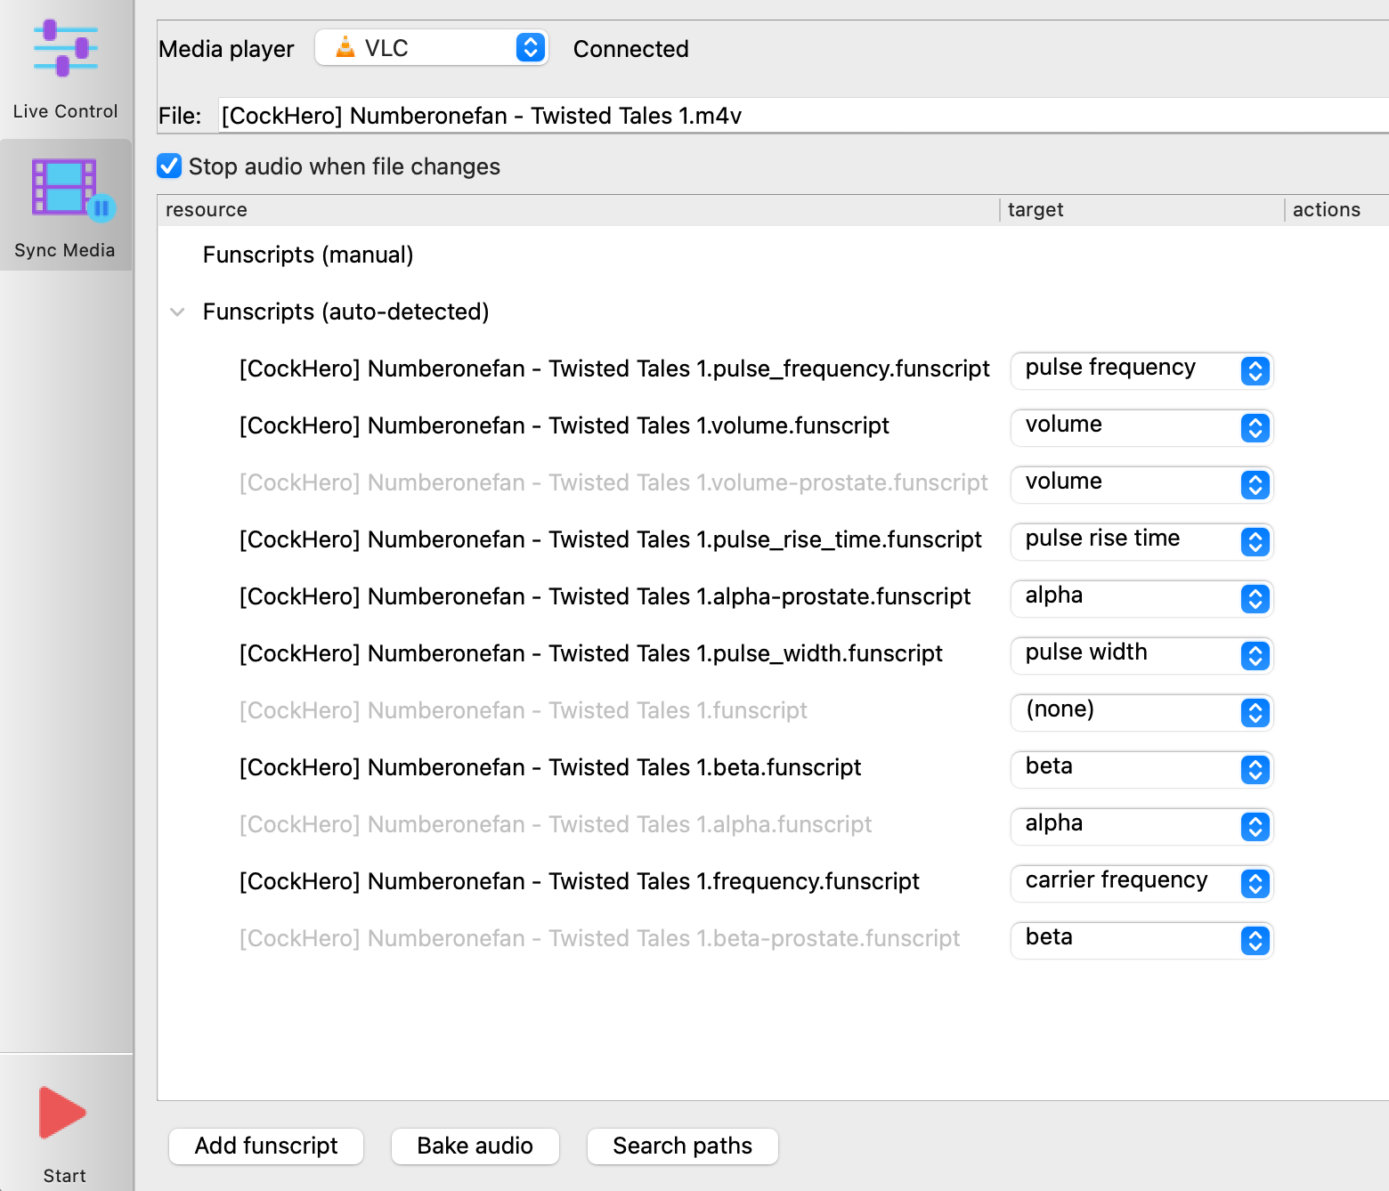Open target dropdown for pulse_rise_time.funscript
The image size is (1389, 1191).
1141,540
